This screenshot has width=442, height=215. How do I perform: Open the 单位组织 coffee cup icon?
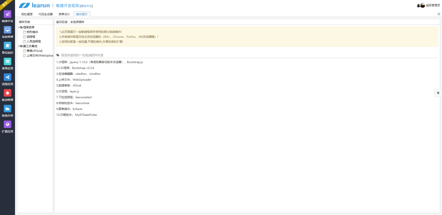[x=7, y=46]
